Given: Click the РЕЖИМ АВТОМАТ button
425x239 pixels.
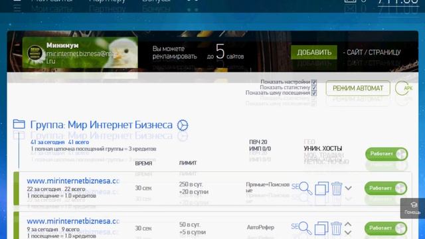Looking at the screenshot, I should (x=358, y=88).
